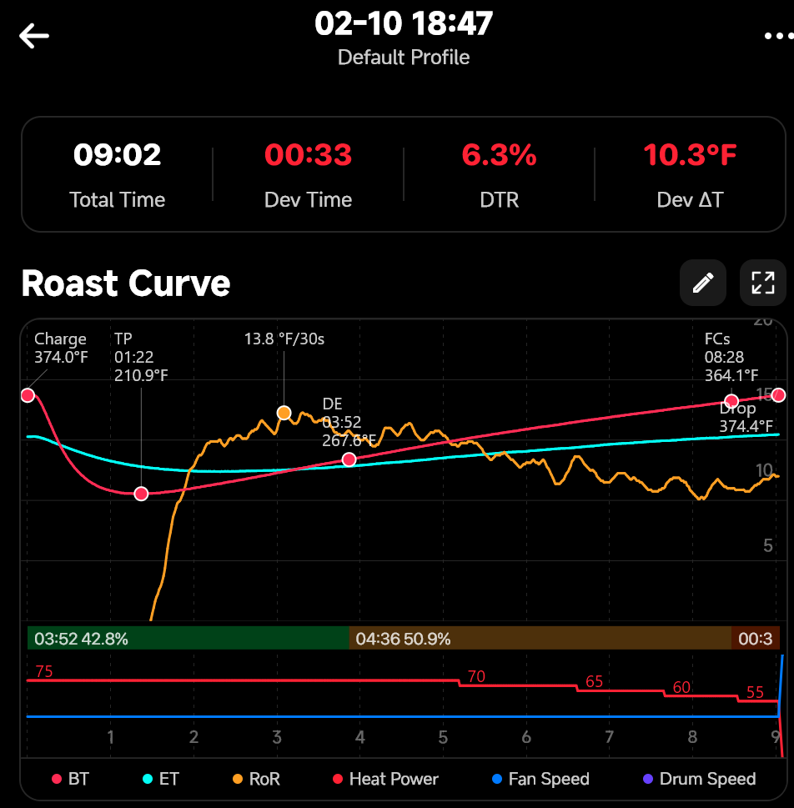Tap the green 03:52 42.8% phase bar
The image size is (794, 808).
pos(188,639)
